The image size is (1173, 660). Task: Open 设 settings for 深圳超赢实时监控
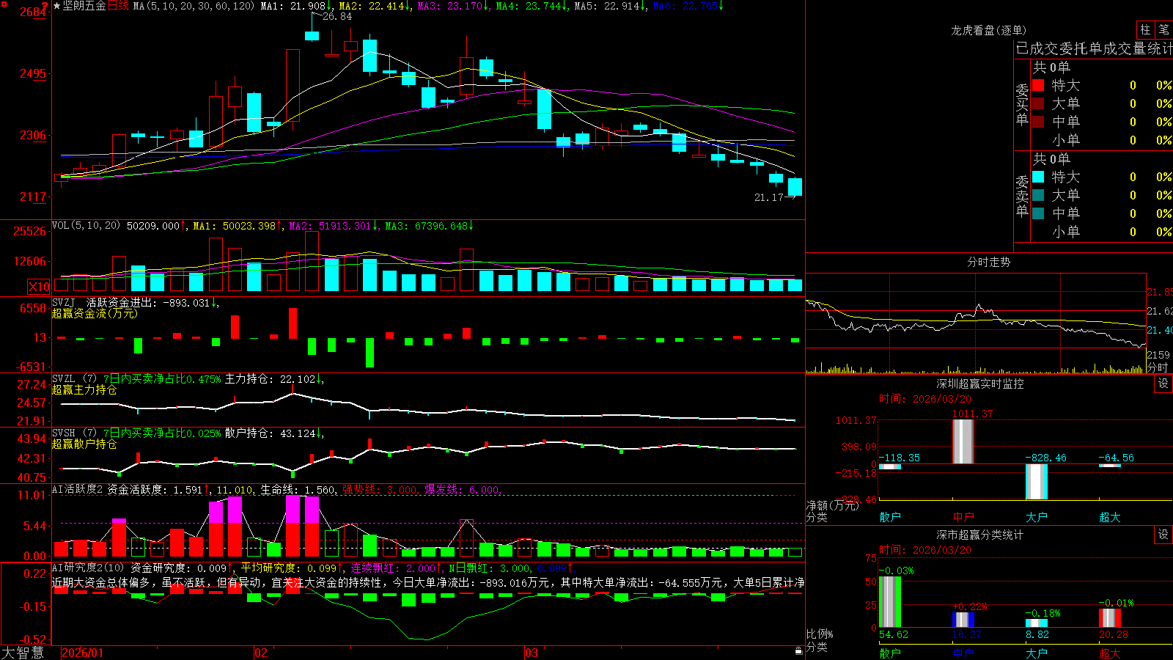pos(1163,384)
